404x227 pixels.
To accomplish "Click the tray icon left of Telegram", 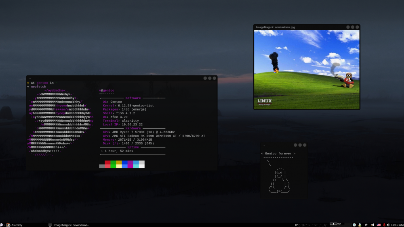I will (366, 225).
